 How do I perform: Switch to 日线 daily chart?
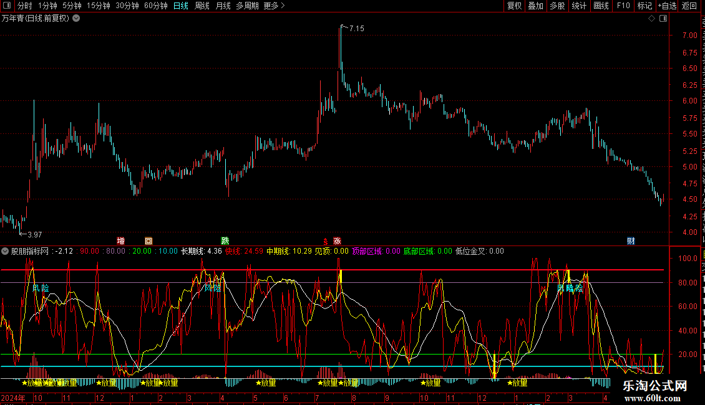(x=181, y=6)
